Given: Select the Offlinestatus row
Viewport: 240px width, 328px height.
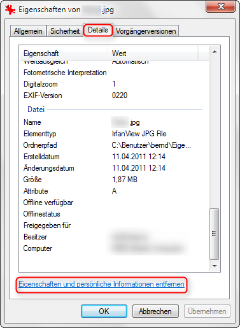Looking at the screenshot, I should tap(114, 214).
